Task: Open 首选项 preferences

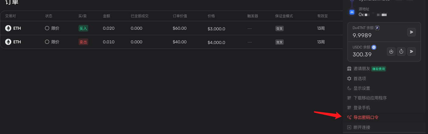Action: (360, 79)
